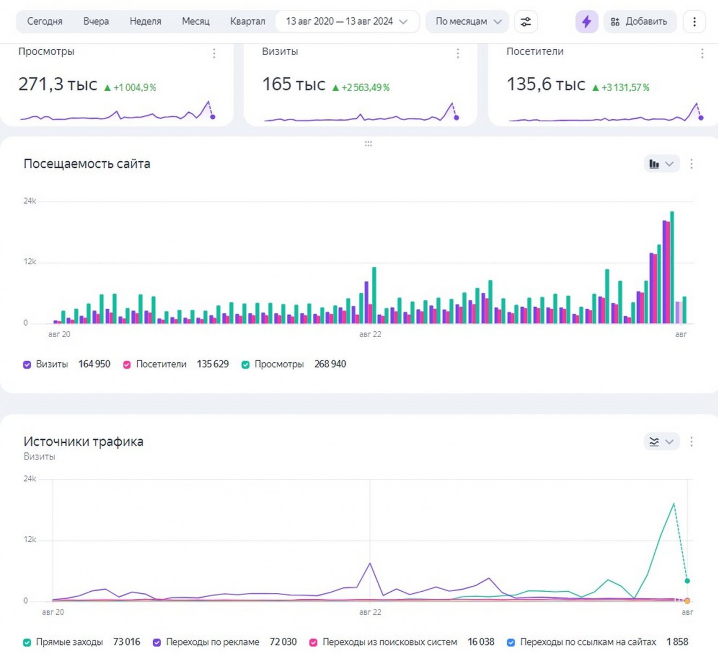This screenshot has width=718, height=655.
Task: Disable Прямые заходы series checkbox
Action: tap(27, 642)
